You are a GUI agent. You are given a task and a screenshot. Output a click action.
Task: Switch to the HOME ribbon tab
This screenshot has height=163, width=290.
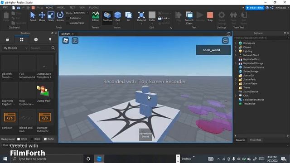click(x=49, y=8)
